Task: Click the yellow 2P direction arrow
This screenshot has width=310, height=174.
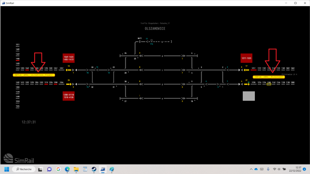Action: click(x=247, y=84)
